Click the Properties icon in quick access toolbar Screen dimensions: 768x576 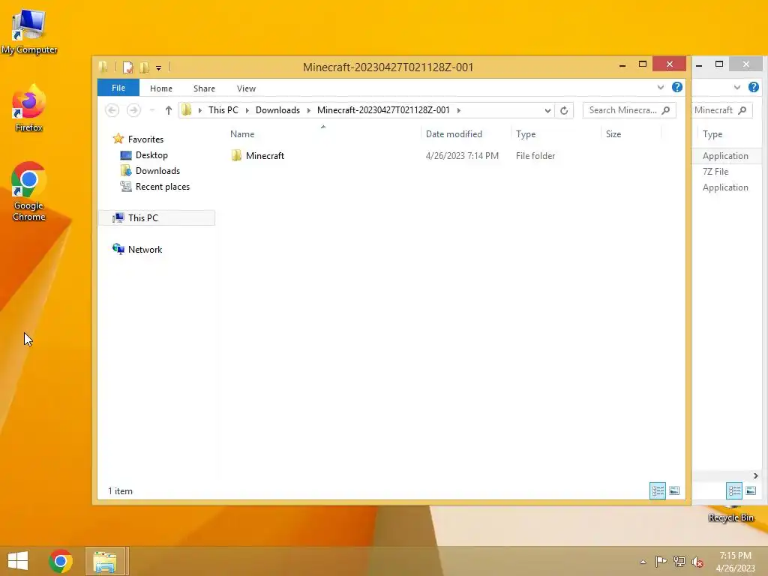click(127, 67)
